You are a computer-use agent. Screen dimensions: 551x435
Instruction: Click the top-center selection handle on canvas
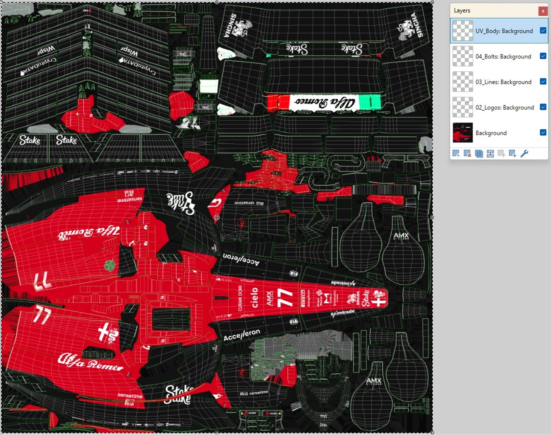[x=217, y=2]
